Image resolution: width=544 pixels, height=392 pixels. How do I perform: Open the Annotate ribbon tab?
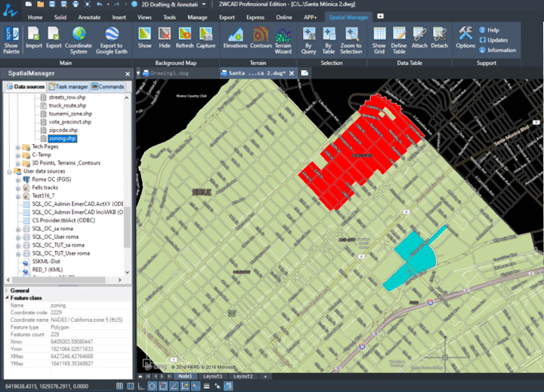tap(89, 17)
